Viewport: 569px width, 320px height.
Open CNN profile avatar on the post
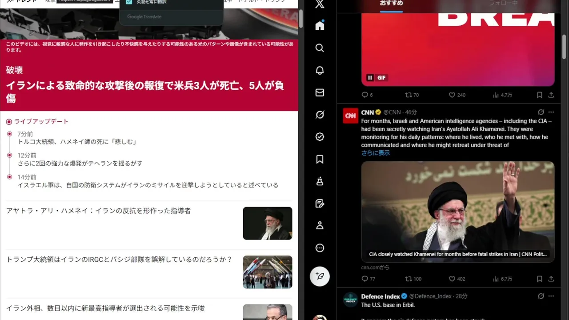click(x=351, y=116)
